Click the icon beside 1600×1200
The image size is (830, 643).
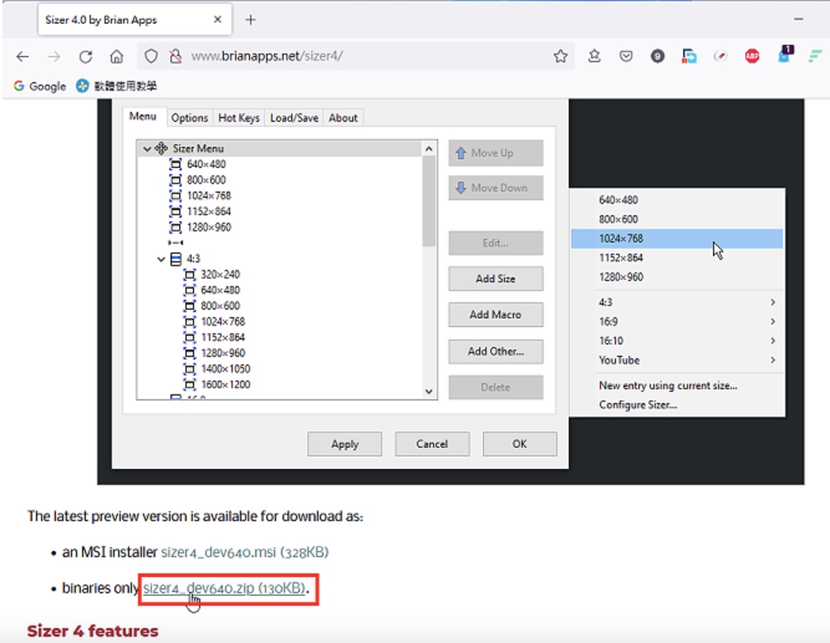pos(190,384)
